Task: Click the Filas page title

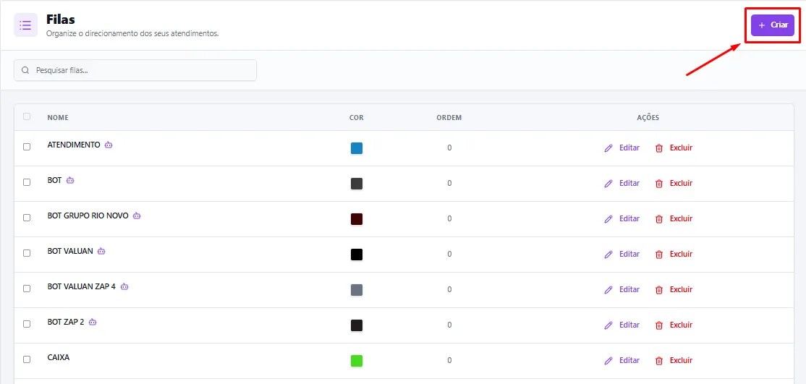Action: click(x=61, y=20)
